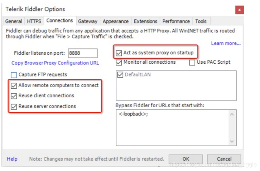260x171 pixels.
Task: Switch to the Performance tab
Action: (x=176, y=21)
